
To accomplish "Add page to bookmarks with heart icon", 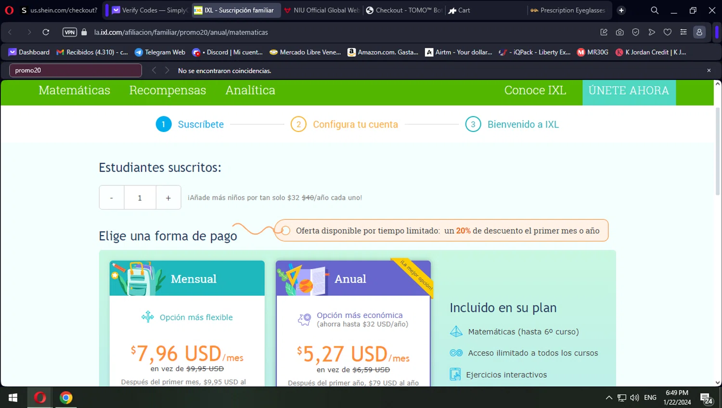I will point(667,32).
